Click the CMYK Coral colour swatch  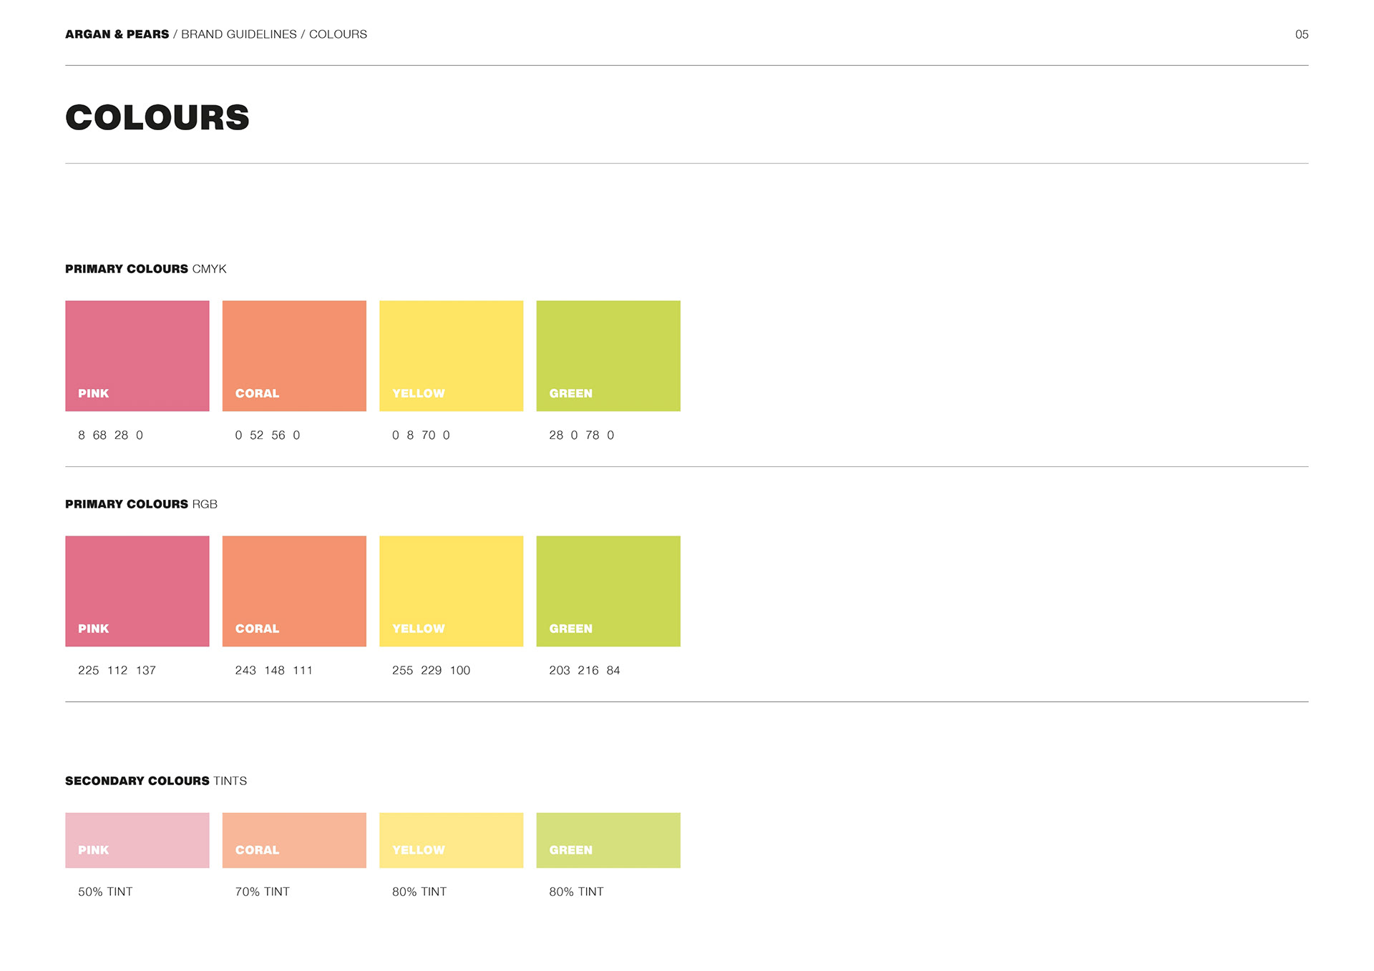pyautogui.click(x=294, y=355)
